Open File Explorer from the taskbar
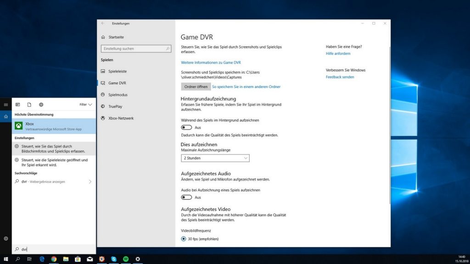Image resolution: width=470 pixels, height=264 pixels. click(66, 259)
